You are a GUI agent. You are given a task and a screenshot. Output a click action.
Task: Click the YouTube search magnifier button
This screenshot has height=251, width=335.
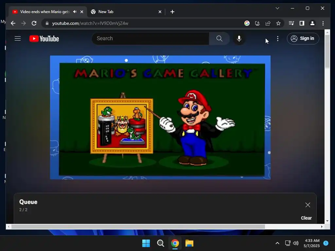click(x=220, y=39)
